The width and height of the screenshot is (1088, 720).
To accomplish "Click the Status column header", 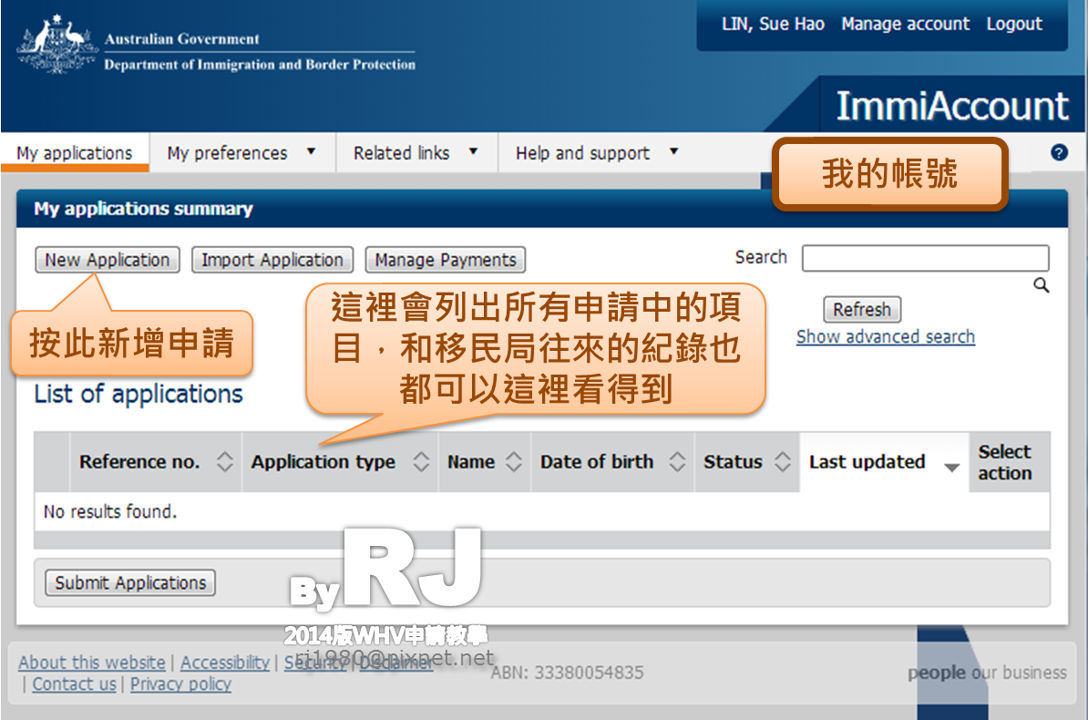I will pyautogui.click(x=747, y=462).
